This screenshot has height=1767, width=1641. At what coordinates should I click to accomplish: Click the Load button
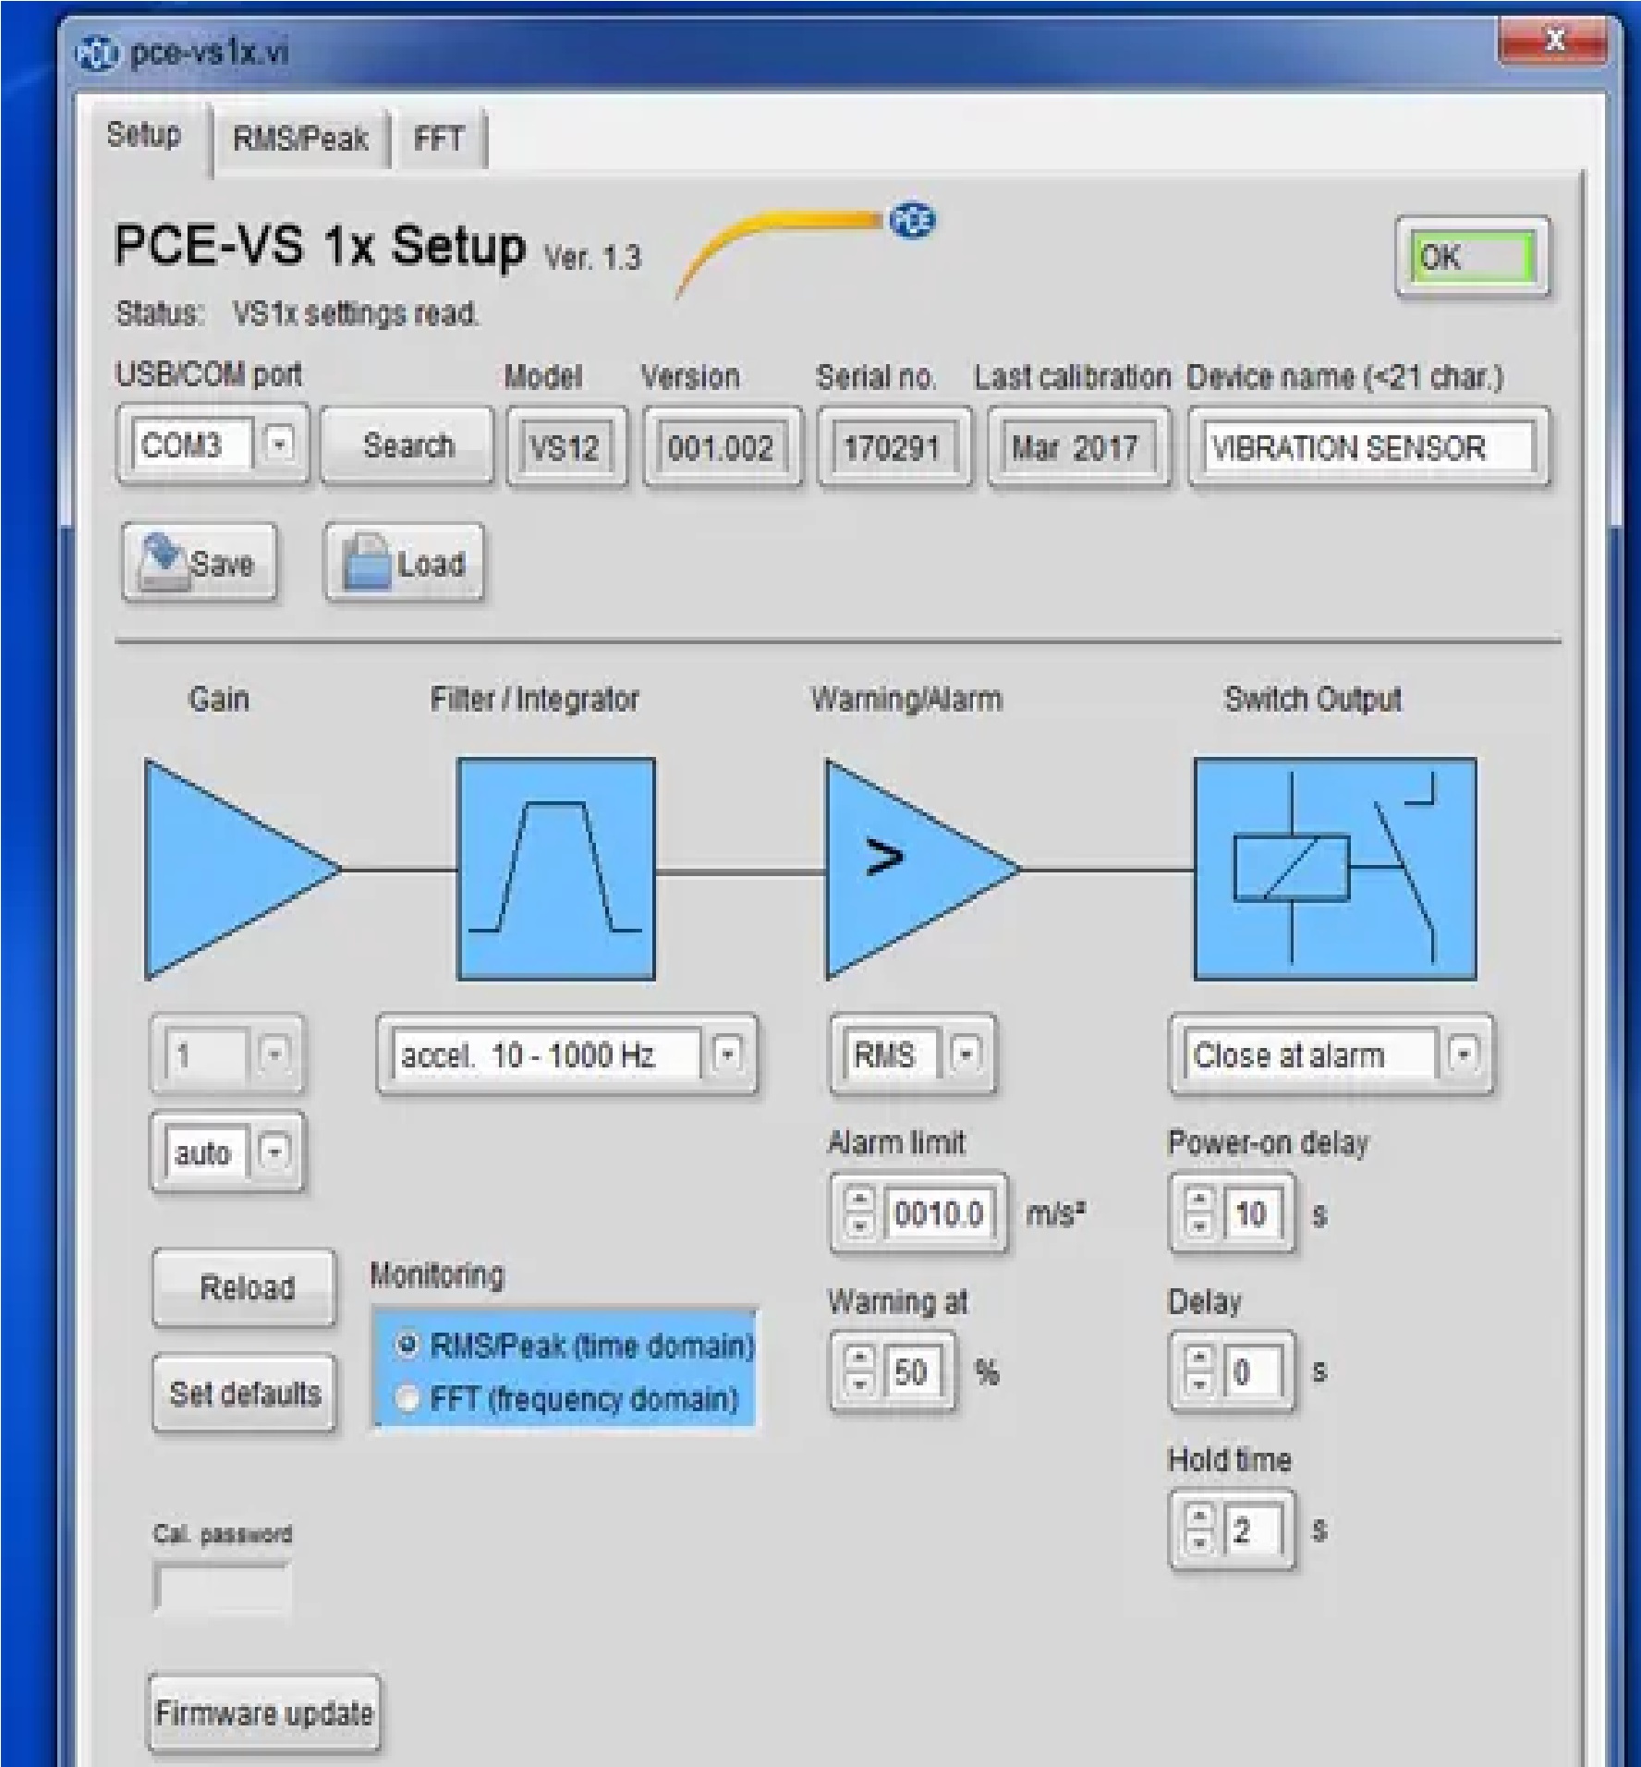[x=405, y=563]
